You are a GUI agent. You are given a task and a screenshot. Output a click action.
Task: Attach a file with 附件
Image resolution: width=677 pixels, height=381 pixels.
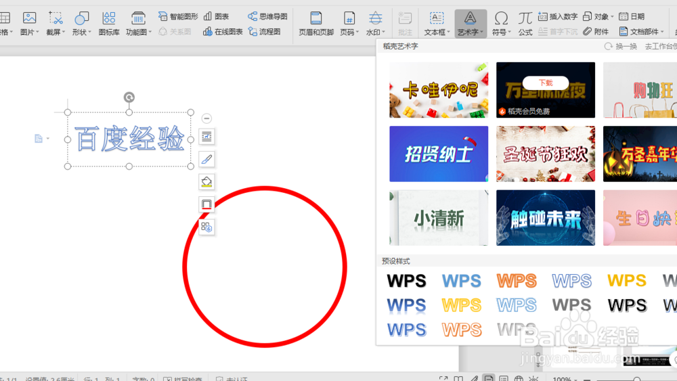pyautogui.click(x=596, y=32)
